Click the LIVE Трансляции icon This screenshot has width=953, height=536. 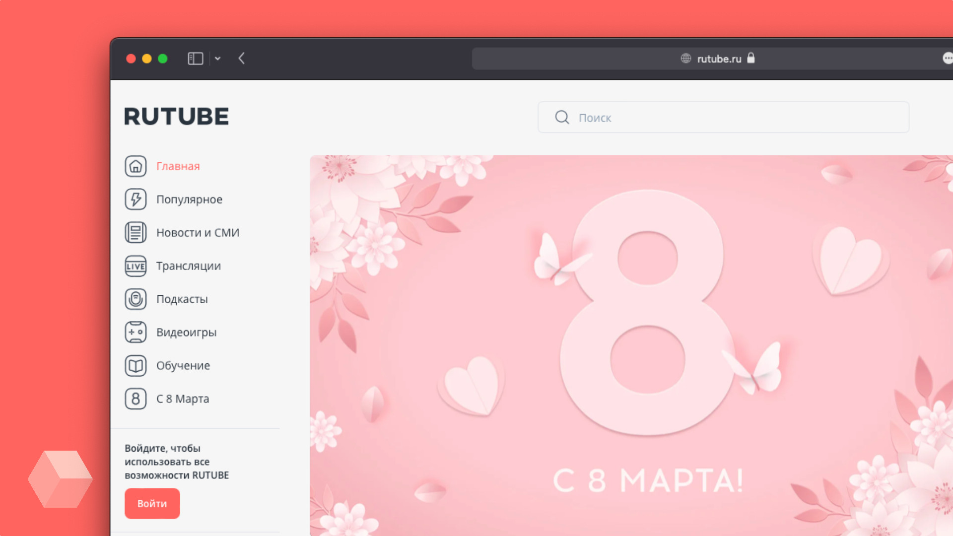pyautogui.click(x=136, y=266)
